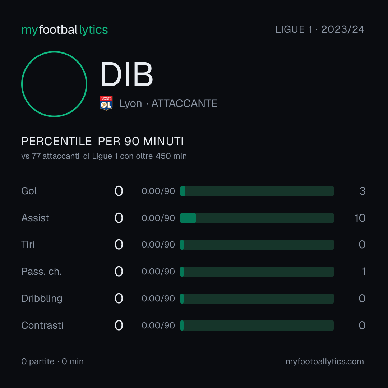Image resolution: width=388 pixels, height=388 pixels.
Task: Click the Lyon · ATTACCANTE text
Action: (x=168, y=103)
